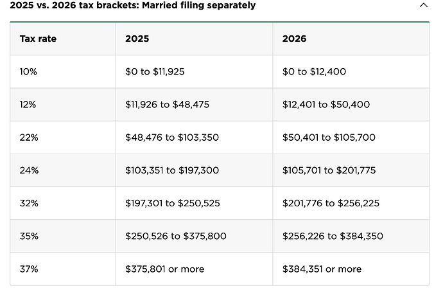Select the $256,226 to $384,350 cell
This screenshot has width=443, height=295.
click(333, 236)
